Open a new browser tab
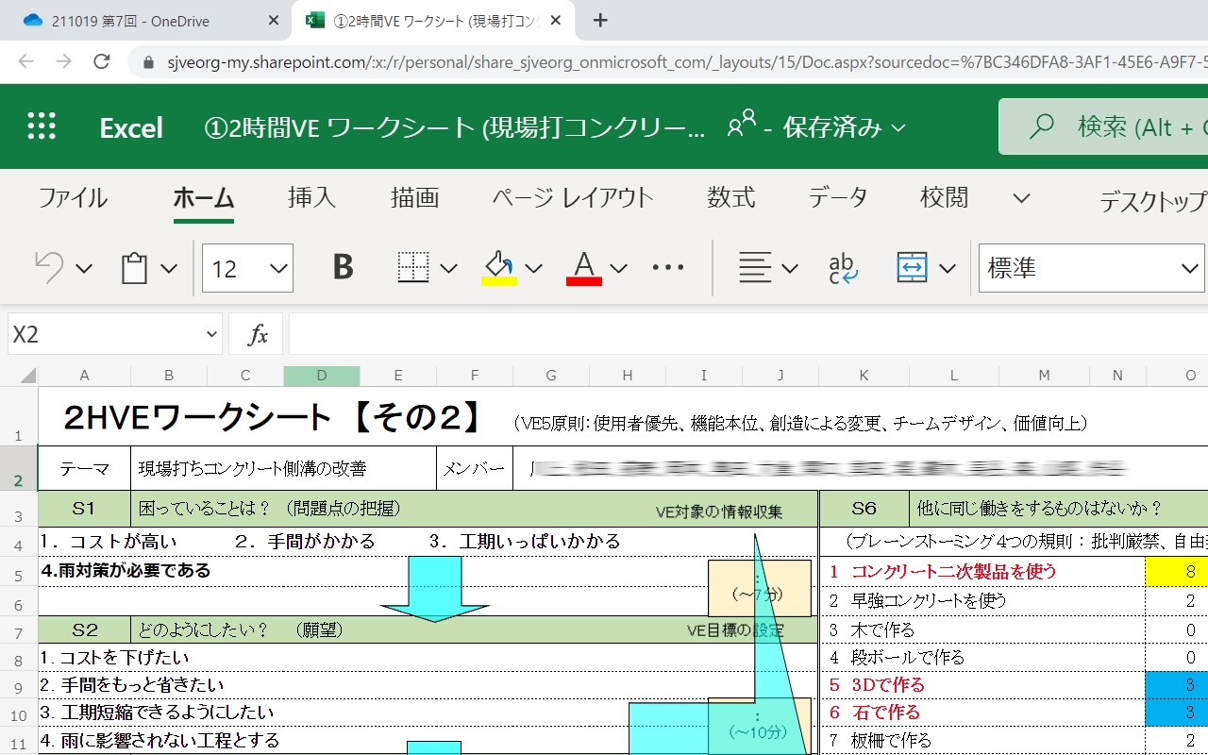This screenshot has height=755, width=1208. 600,20
